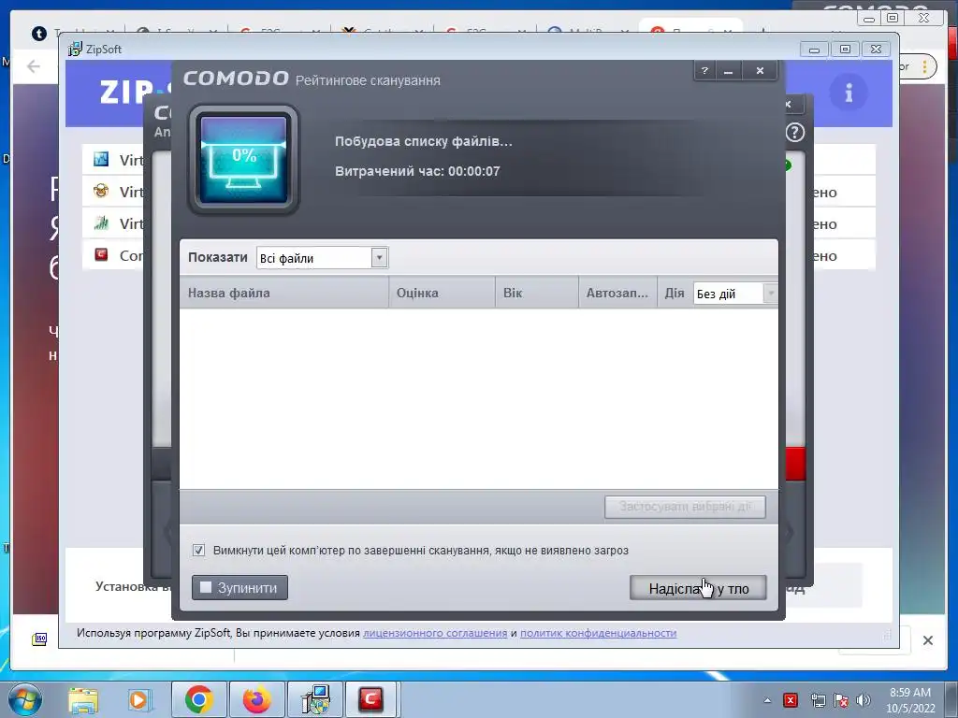The width and height of the screenshot is (958, 718).
Task: Click the first Virt list item icon in ZipSoft
Action: pyautogui.click(x=101, y=159)
